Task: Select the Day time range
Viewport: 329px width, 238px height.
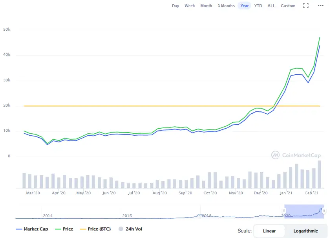Action: 175,6
